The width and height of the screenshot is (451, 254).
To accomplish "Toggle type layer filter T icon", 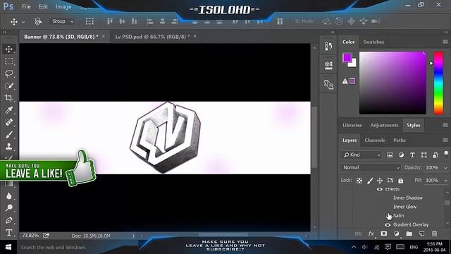I will point(412,155).
